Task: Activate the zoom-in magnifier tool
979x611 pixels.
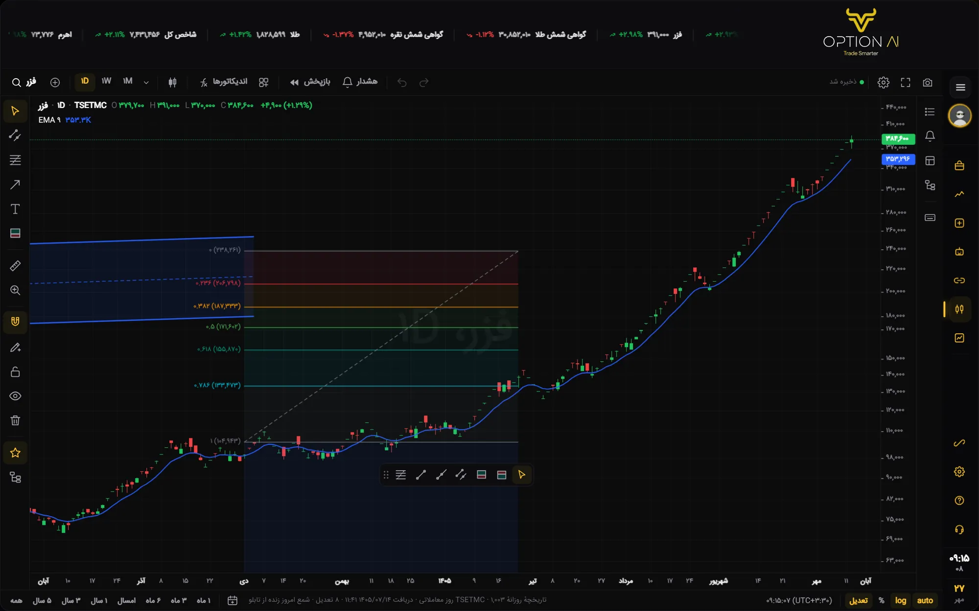Action: click(x=15, y=290)
